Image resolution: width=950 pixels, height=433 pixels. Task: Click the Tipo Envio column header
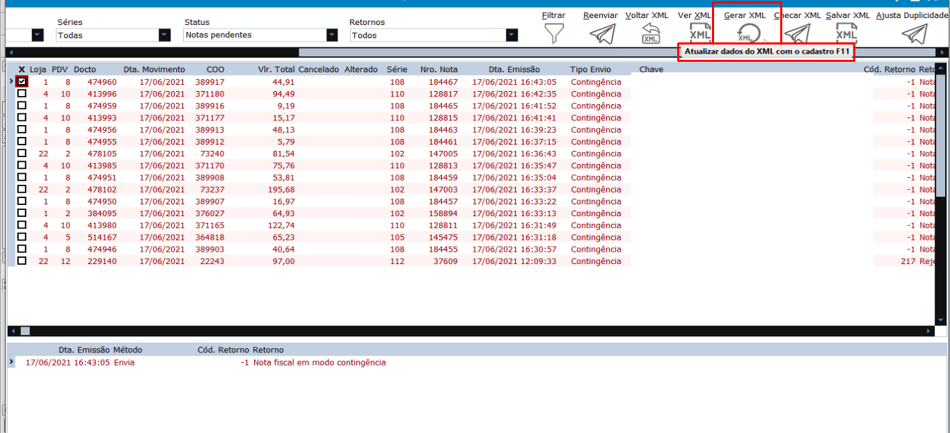(592, 70)
